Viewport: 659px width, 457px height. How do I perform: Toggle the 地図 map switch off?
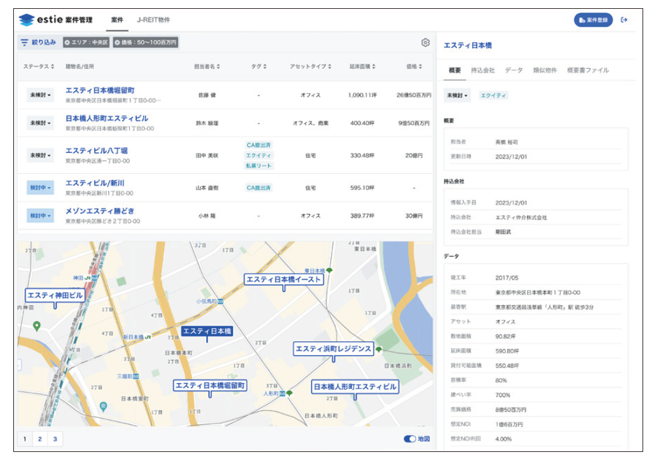click(x=410, y=439)
